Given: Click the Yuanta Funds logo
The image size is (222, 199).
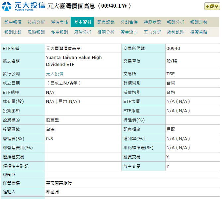Looking at the screenshot, I should click(23, 6).
